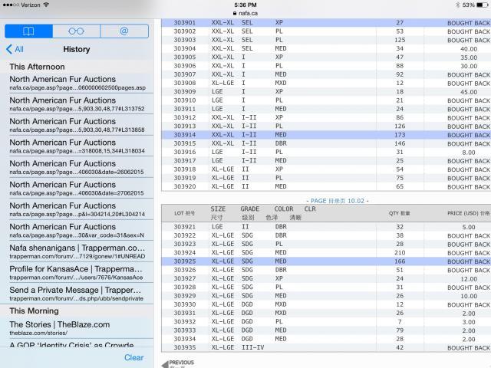Open Nafa shenanigans Trapperman history entry
Screen dimensions: 491x368
click(77, 251)
